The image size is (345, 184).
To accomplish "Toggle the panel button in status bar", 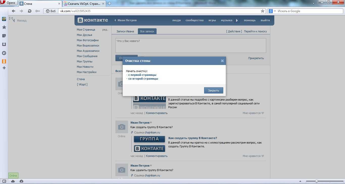I will (4, 181).
